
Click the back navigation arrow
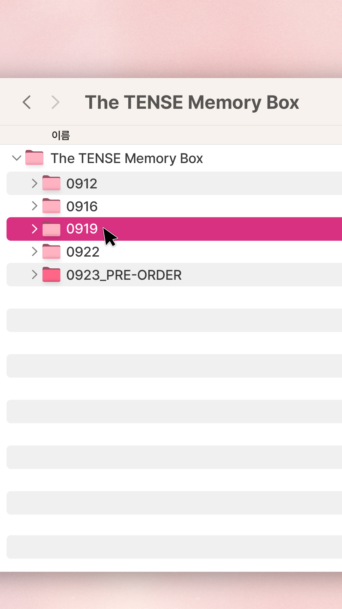coord(27,102)
